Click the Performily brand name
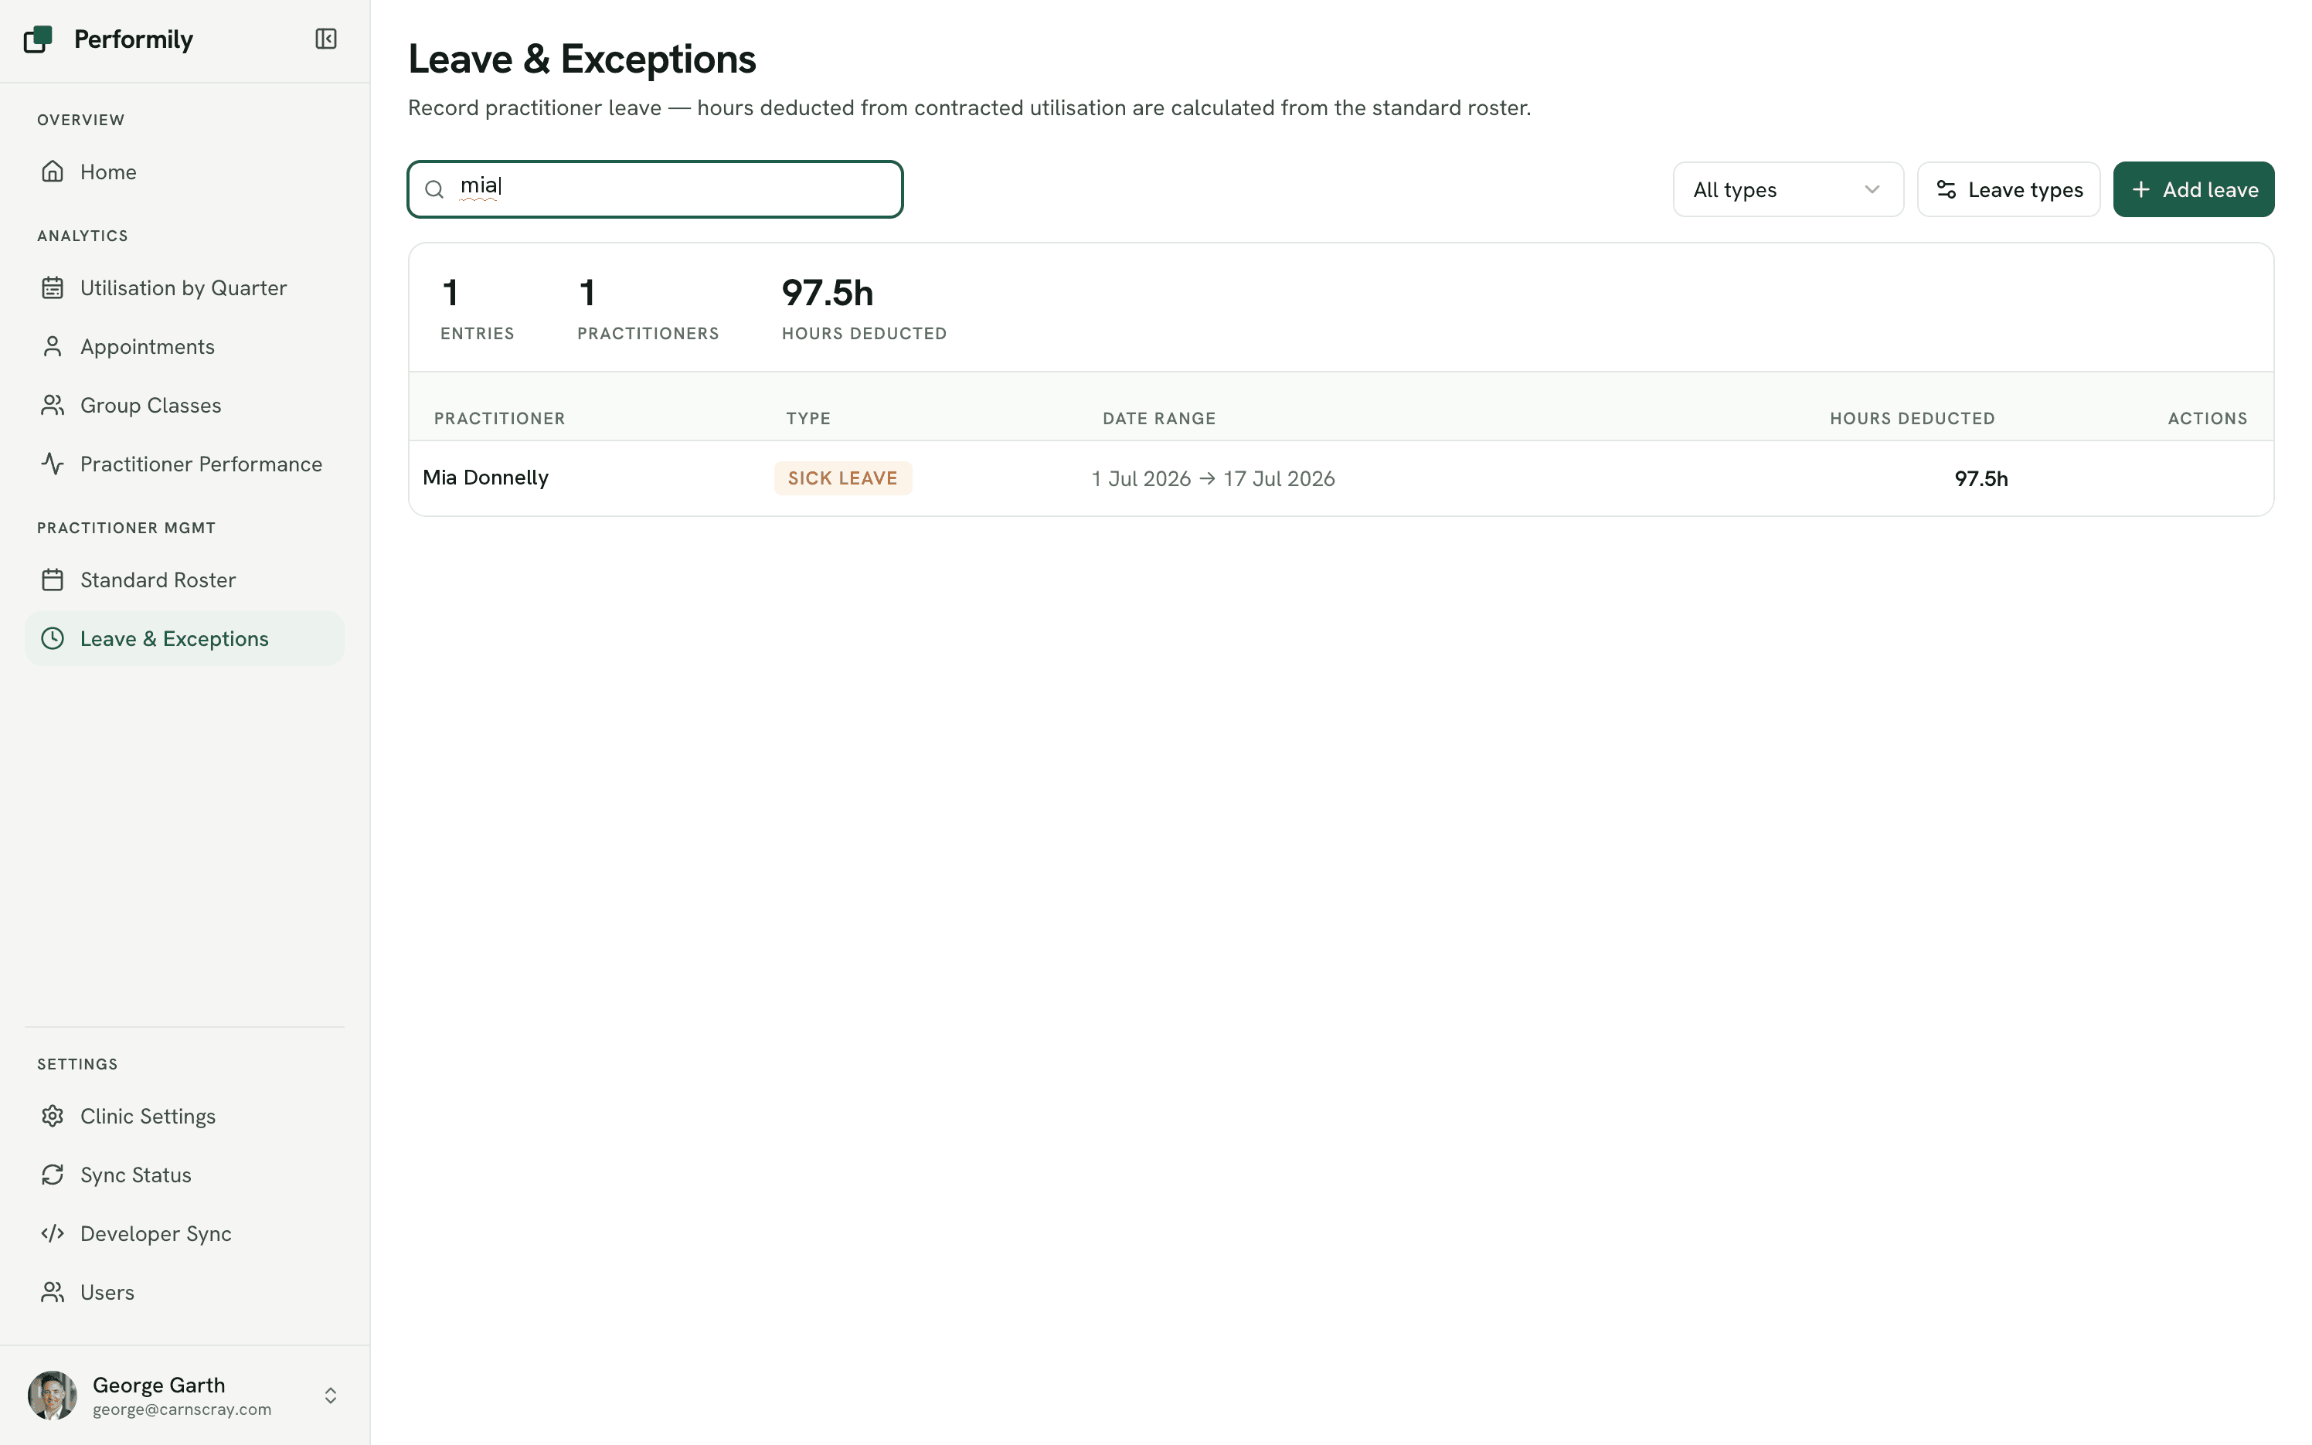 [x=134, y=39]
